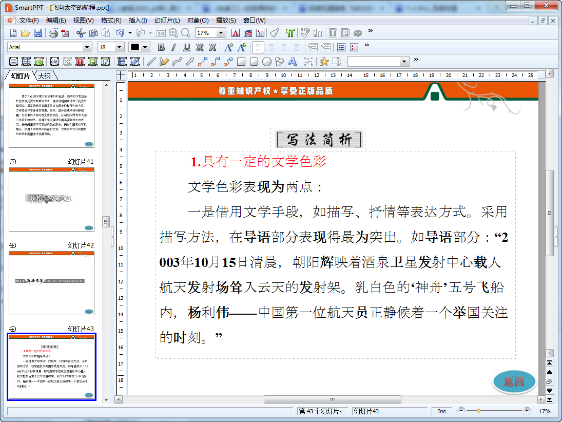Select the 幻灯片42 thumbnail
This screenshot has height=422, width=562.
tap(52, 283)
